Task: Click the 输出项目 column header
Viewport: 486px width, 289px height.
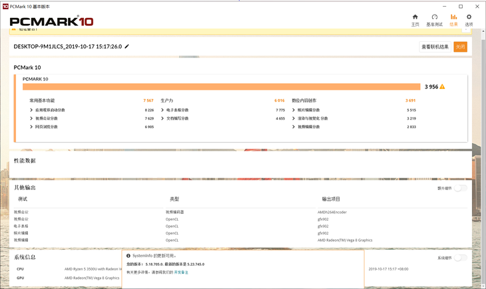Action: [x=331, y=199]
